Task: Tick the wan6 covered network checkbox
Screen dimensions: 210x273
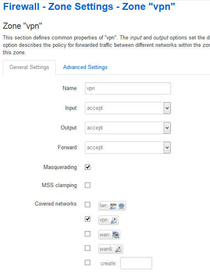Action: (x=87, y=248)
